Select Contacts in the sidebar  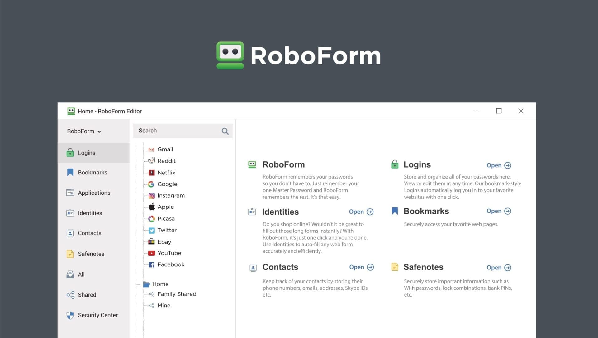coord(93,233)
